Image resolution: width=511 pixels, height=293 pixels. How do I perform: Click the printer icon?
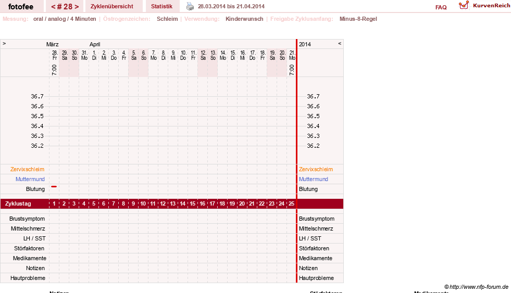click(190, 6)
